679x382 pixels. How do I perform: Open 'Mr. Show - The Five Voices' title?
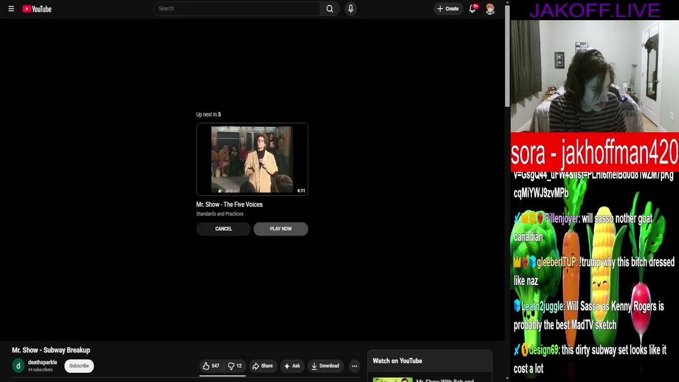pyautogui.click(x=229, y=204)
